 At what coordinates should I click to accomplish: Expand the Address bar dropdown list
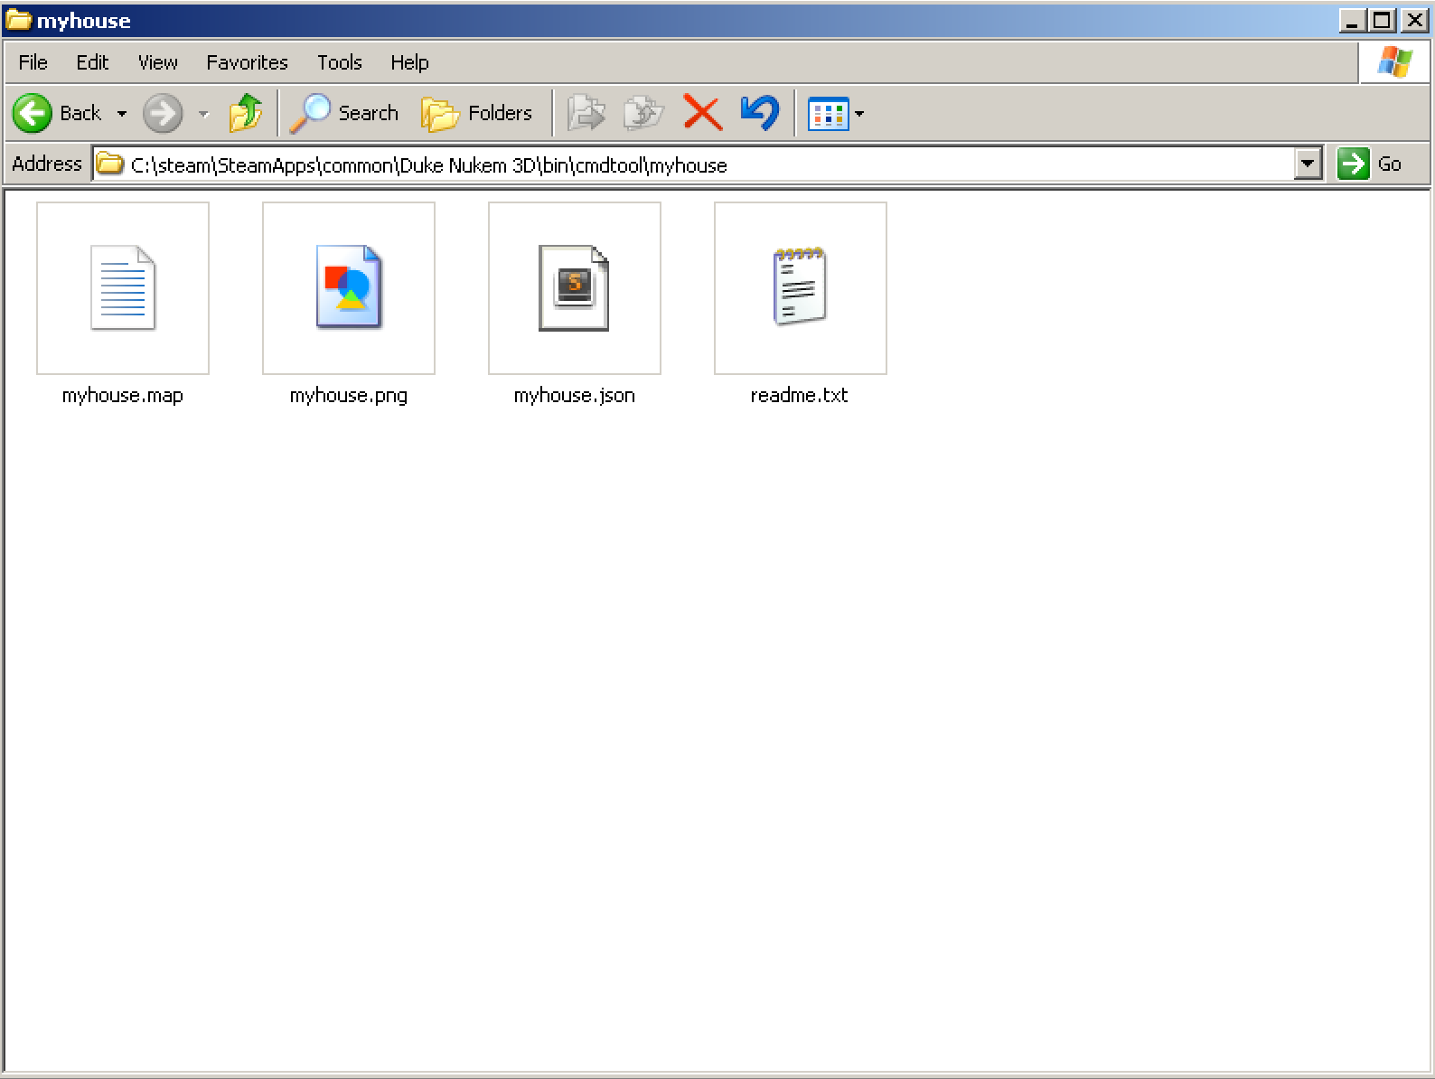click(x=1308, y=164)
